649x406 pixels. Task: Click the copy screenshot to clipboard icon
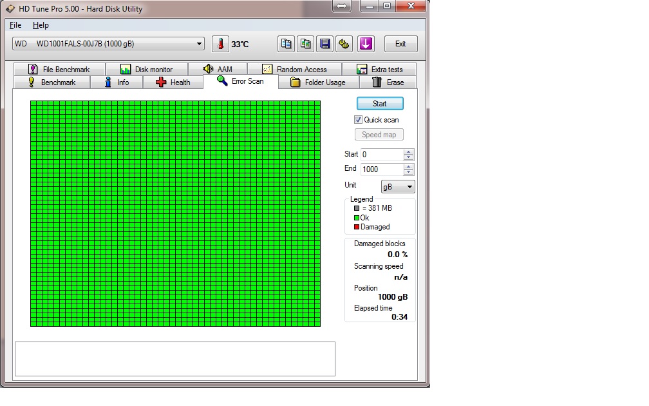click(x=305, y=44)
